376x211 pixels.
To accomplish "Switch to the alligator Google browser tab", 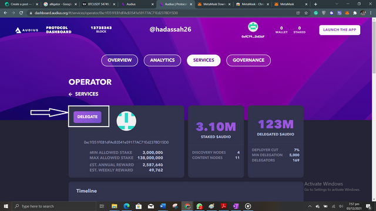I will (x=61, y=4).
